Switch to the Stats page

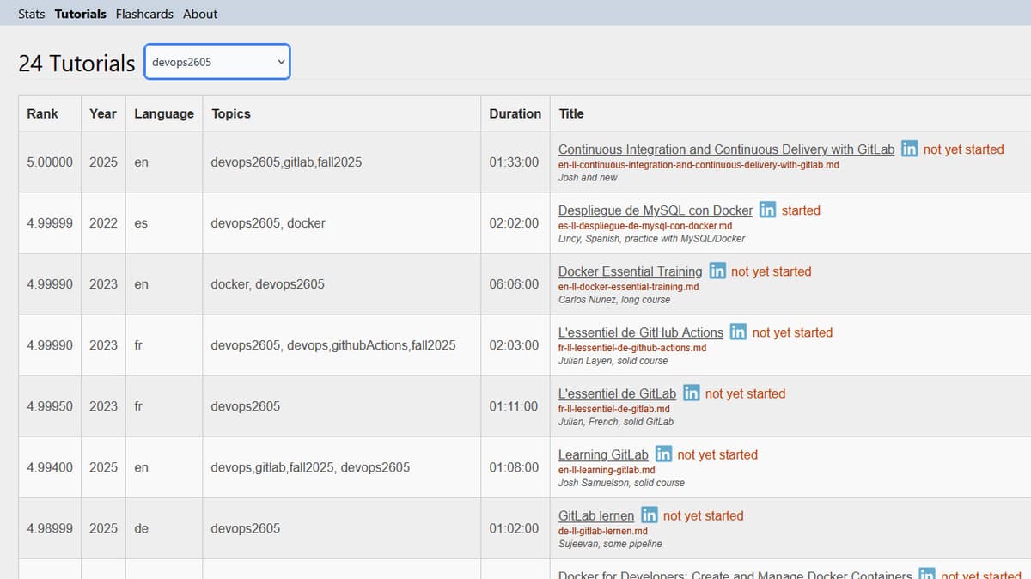tap(31, 13)
